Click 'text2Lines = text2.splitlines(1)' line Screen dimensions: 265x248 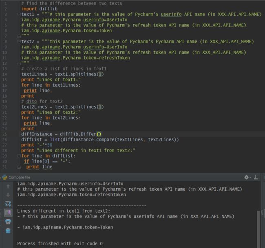pyautogui.click(x=62, y=107)
